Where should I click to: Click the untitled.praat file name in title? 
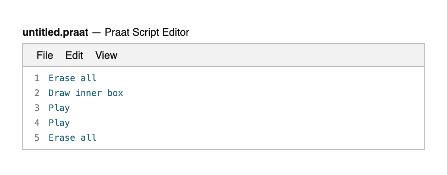(56, 33)
